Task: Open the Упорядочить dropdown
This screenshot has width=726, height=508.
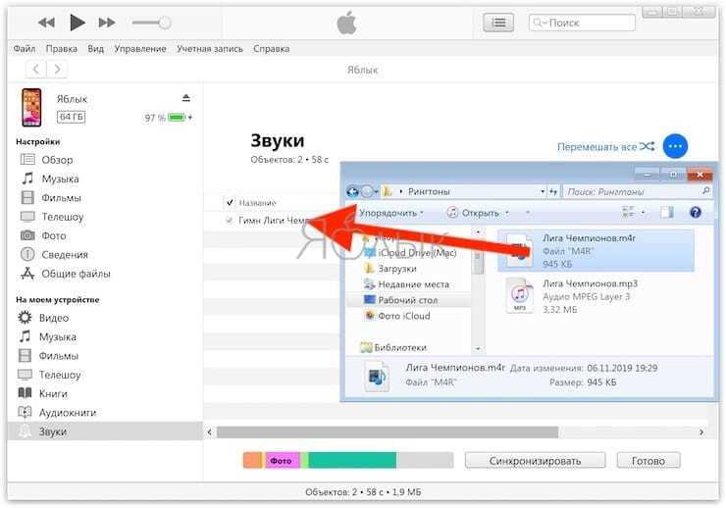Action: coord(391,213)
